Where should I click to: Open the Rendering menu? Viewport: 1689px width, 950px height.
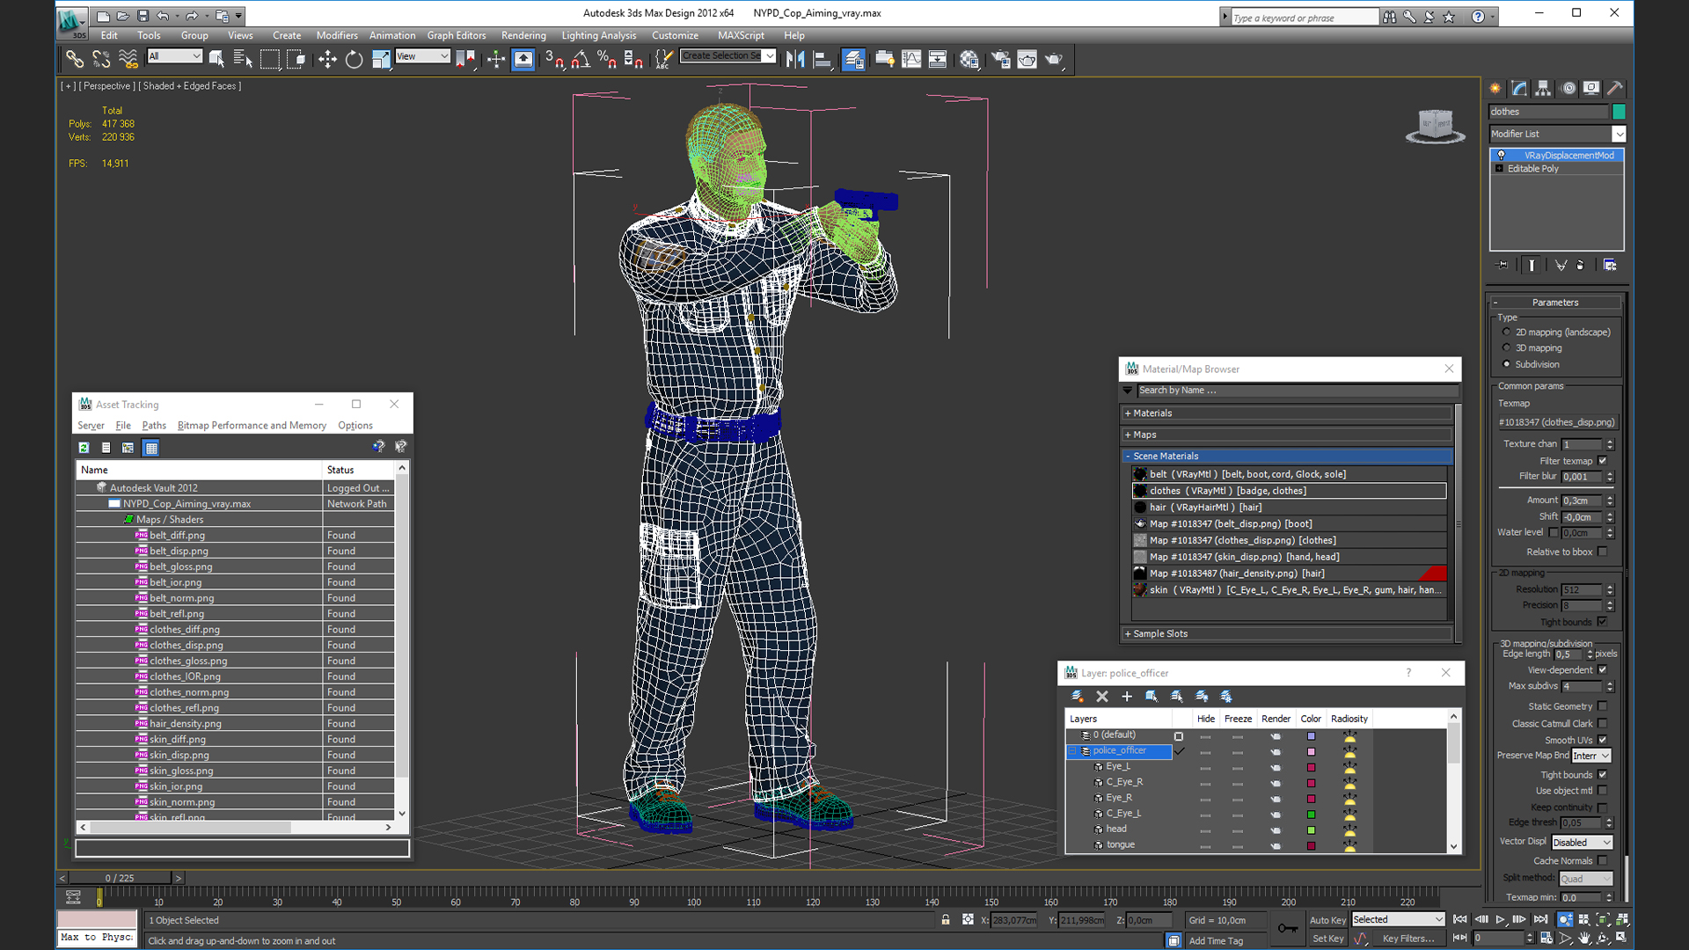pos(523,35)
